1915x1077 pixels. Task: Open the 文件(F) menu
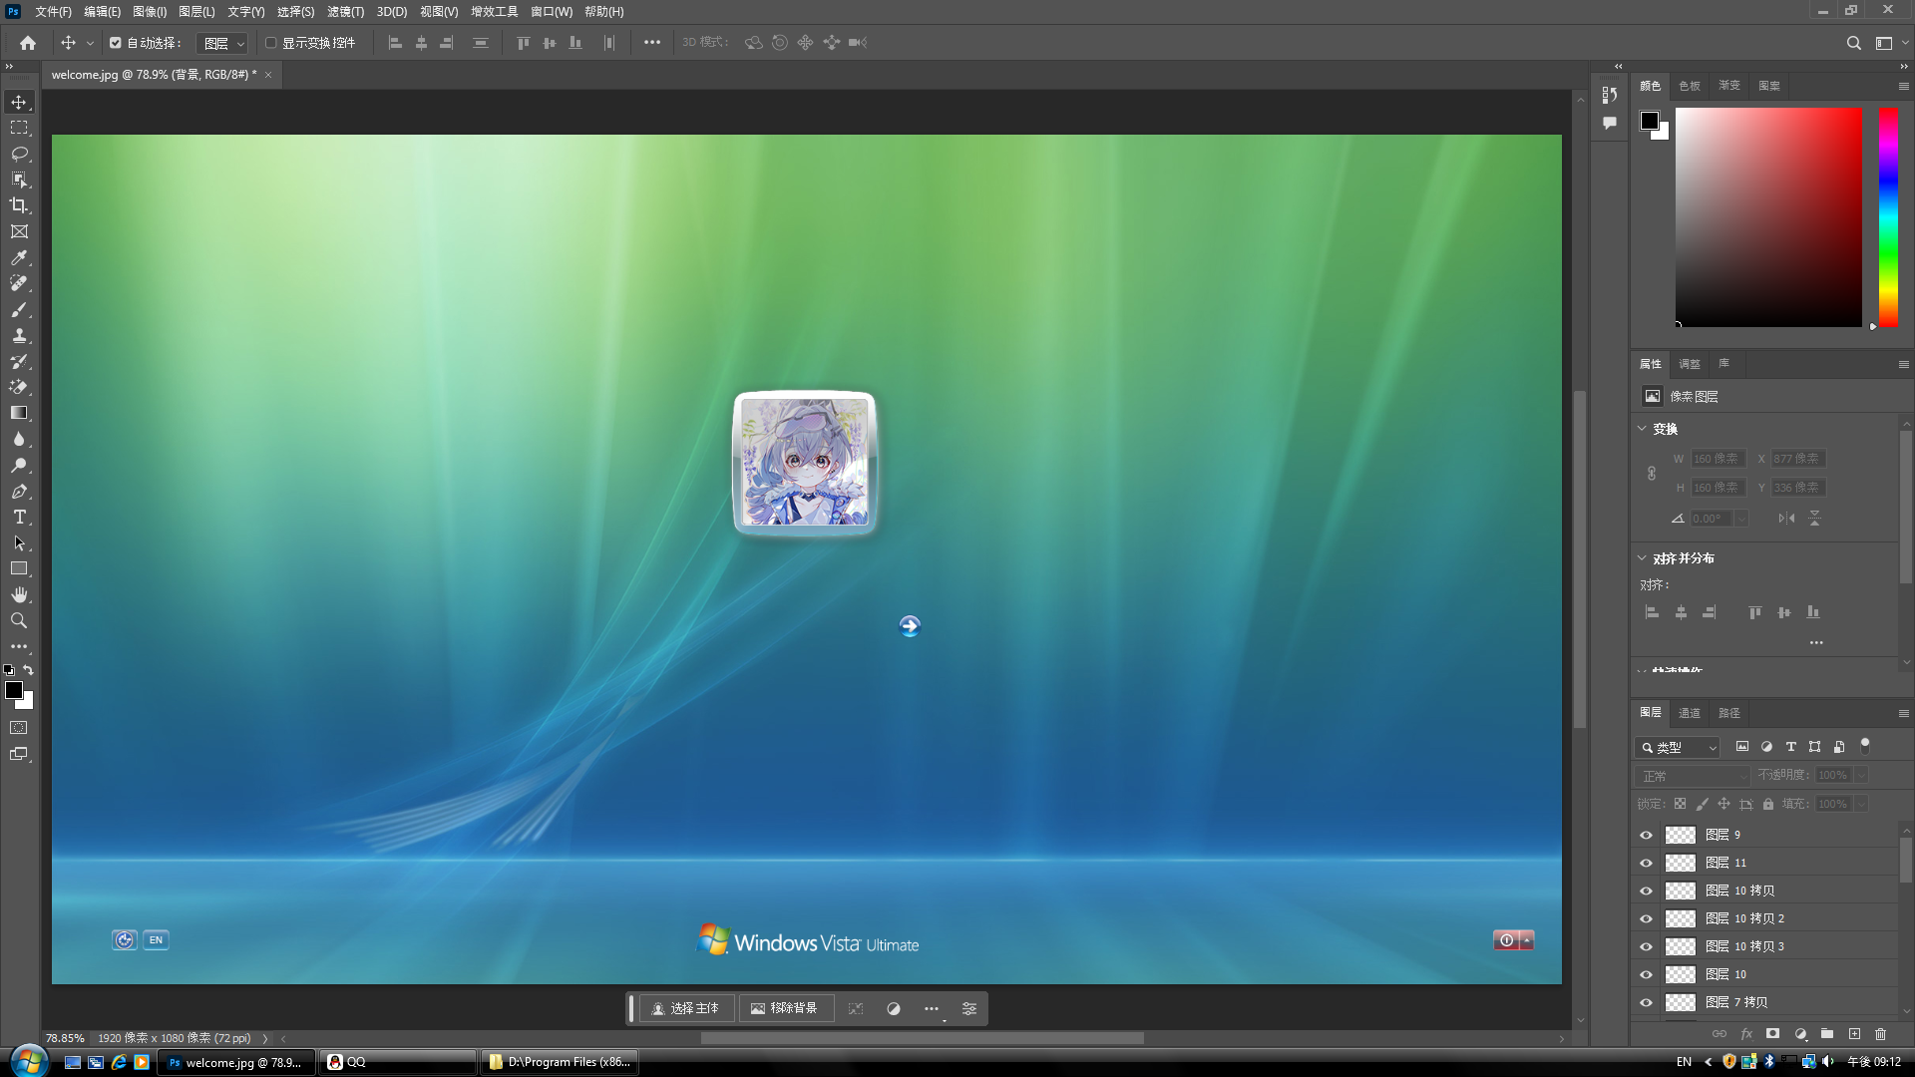click(x=53, y=12)
